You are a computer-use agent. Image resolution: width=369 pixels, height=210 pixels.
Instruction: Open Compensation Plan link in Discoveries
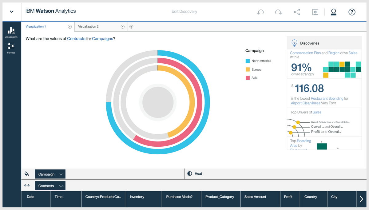[305, 53]
